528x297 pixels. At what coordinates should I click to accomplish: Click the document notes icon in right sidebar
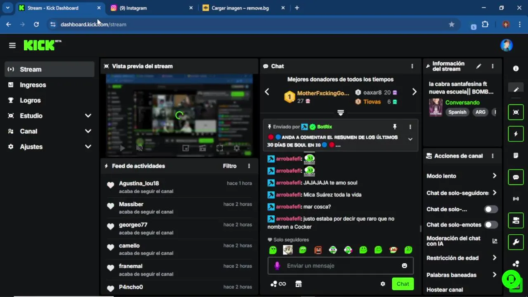tap(516, 156)
